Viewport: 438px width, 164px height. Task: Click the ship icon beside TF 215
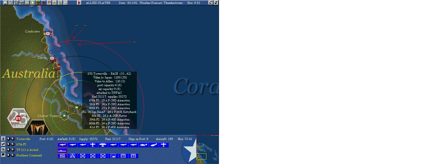pyautogui.click(x=3, y=150)
